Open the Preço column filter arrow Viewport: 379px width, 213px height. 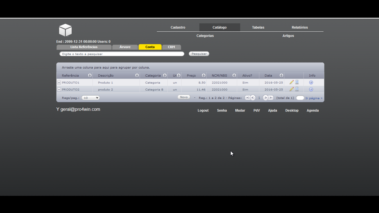coord(203,75)
